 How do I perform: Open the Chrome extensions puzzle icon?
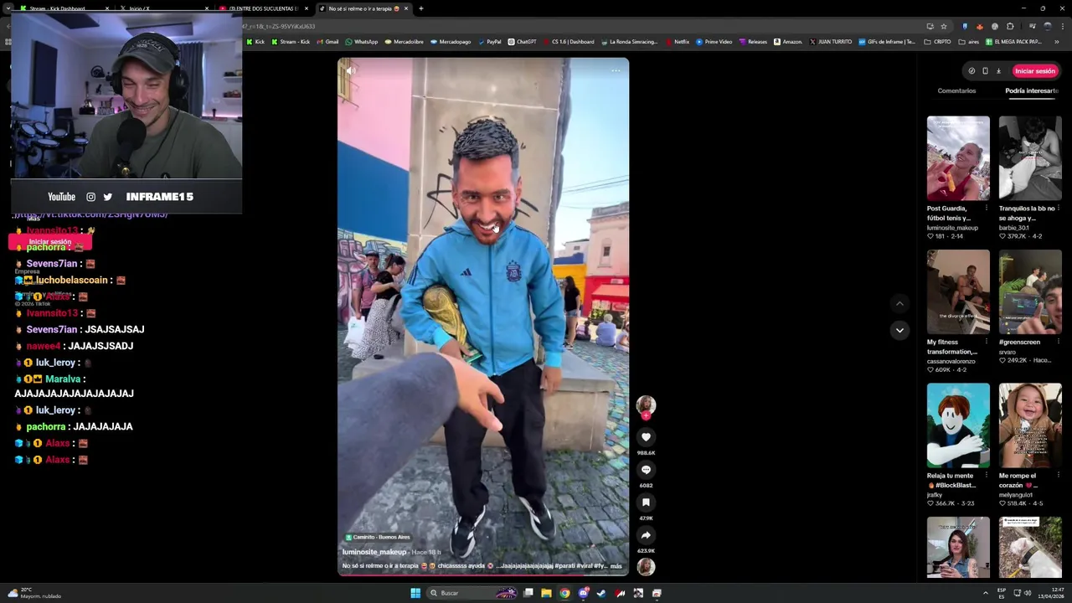pyautogui.click(x=1010, y=26)
